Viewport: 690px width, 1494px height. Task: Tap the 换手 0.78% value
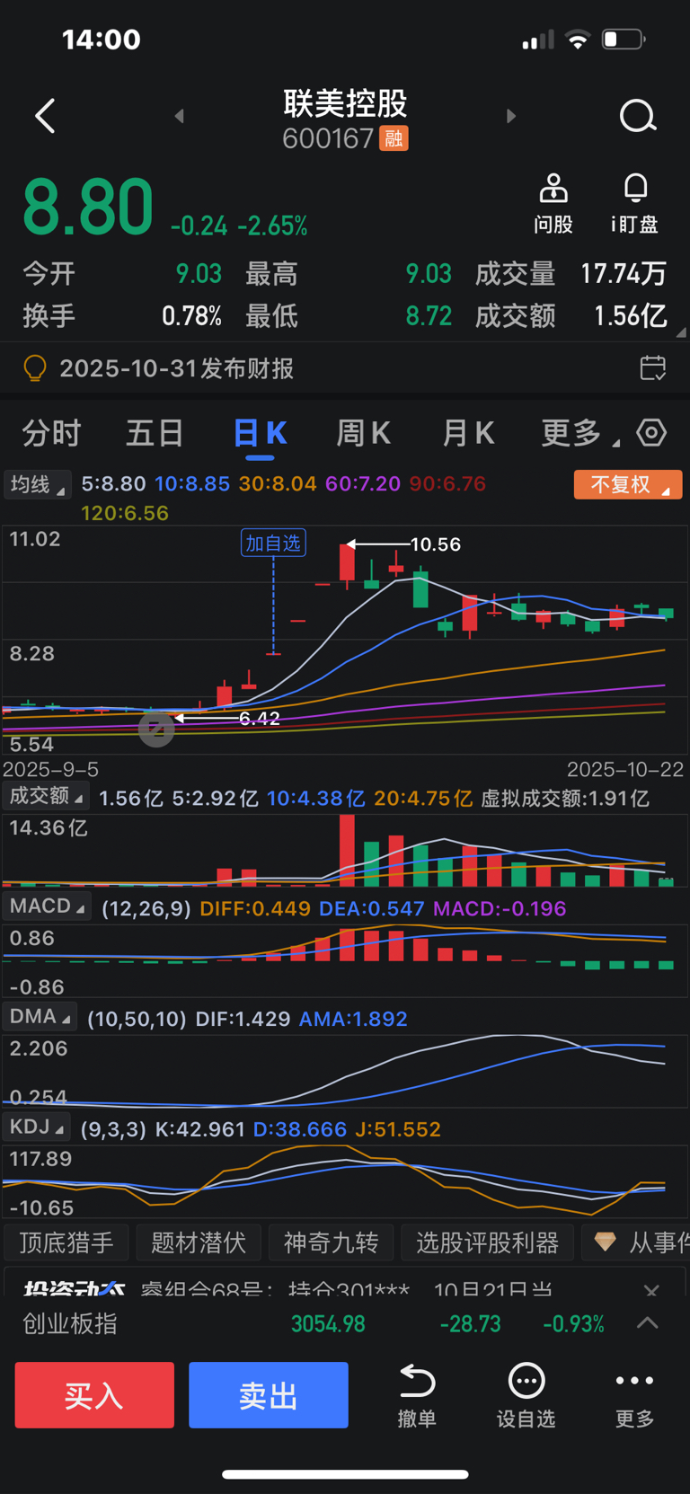pos(191,316)
